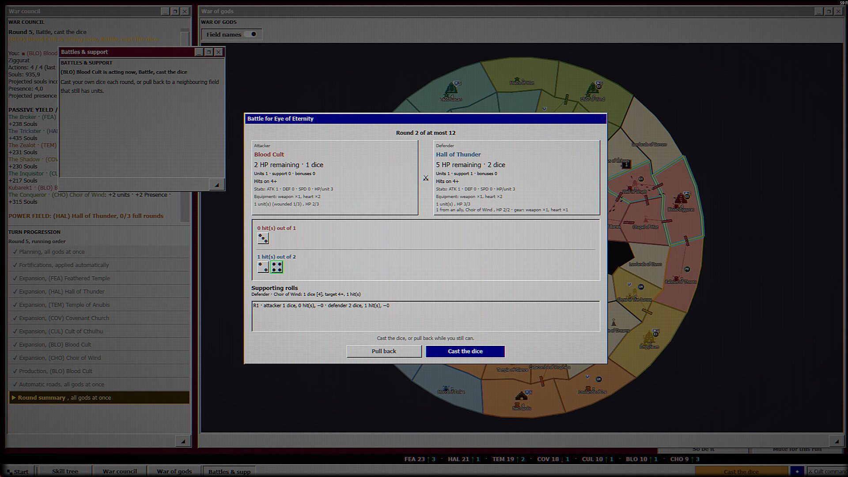Image resolution: width=848 pixels, height=477 pixels.
Task: Click the attacker's rolled die showing three
Action: pyautogui.click(x=263, y=239)
